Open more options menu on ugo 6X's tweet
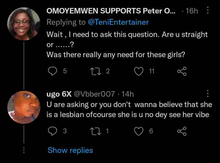This screenshot has height=163, width=220. pos(208,94)
